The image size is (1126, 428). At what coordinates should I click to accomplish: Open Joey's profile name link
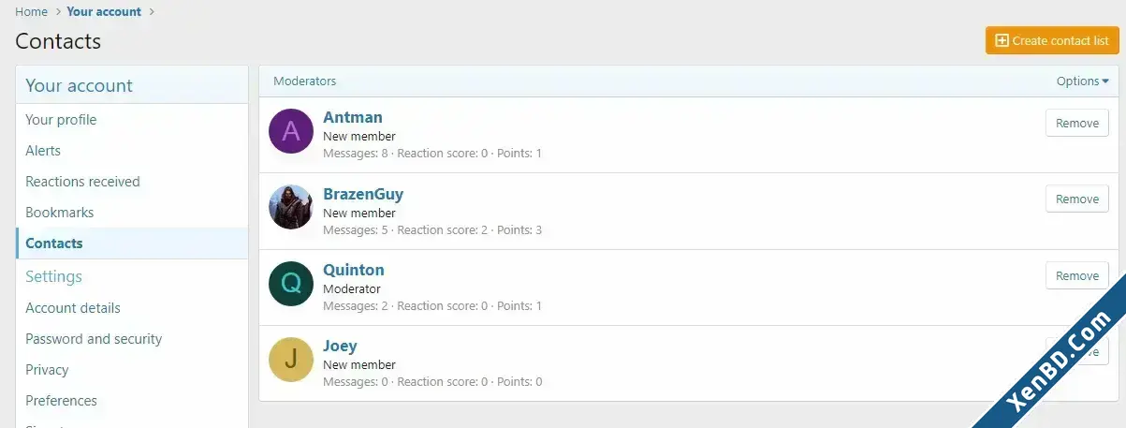tap(340, 346)
